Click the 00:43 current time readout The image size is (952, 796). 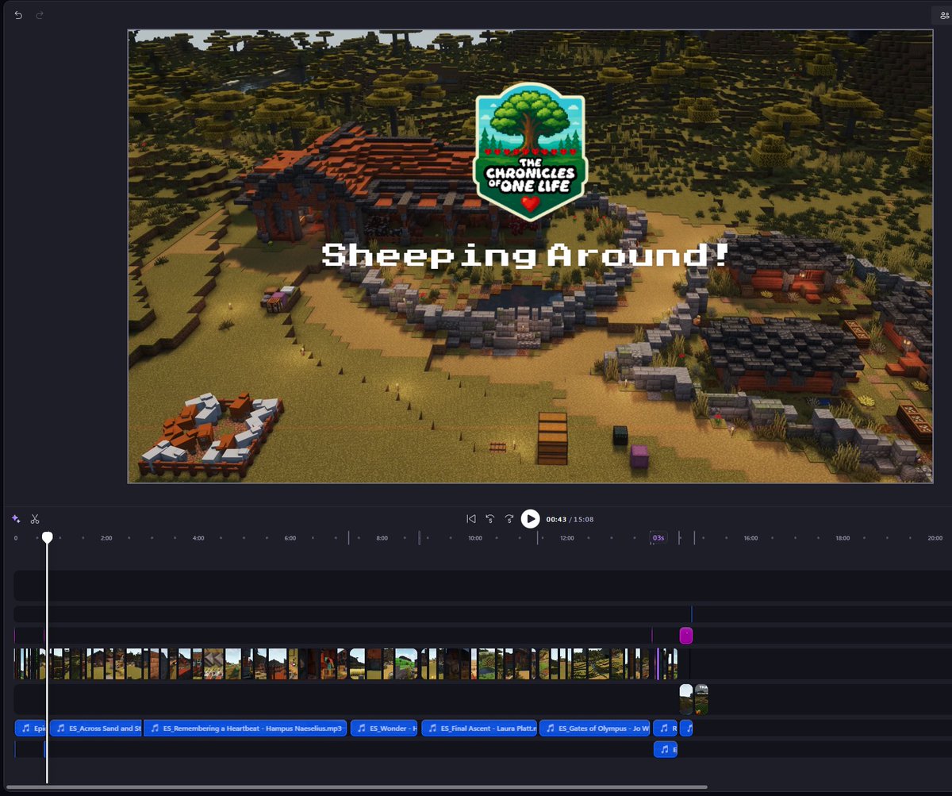[556, 520]
